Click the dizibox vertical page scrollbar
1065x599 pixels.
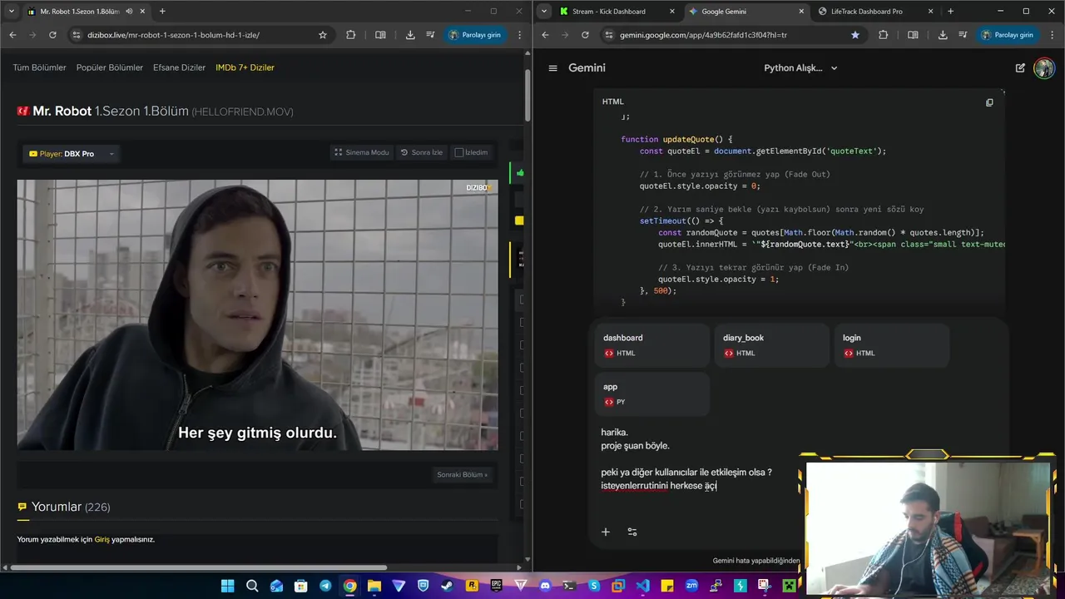(528, 96)
